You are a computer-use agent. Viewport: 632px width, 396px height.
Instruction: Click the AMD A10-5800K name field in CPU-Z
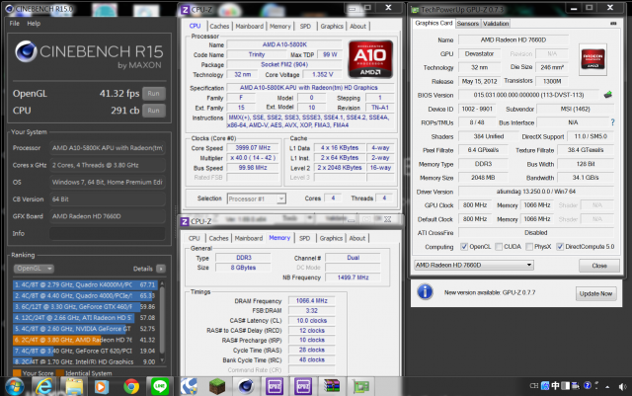(284, 44)
